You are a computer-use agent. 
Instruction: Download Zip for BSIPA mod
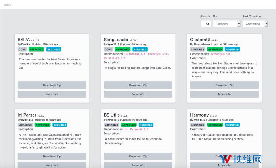pyautogui.click(x=52, y=85)
